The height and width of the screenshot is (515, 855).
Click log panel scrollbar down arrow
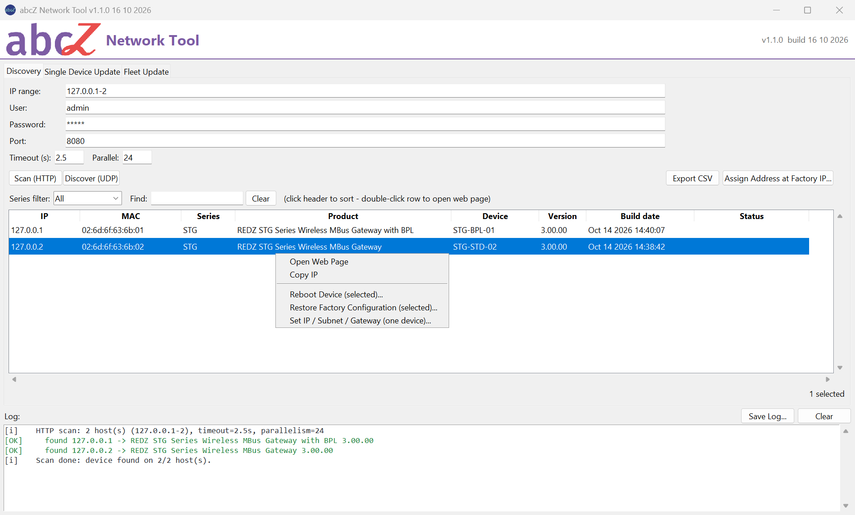(846, 506)
